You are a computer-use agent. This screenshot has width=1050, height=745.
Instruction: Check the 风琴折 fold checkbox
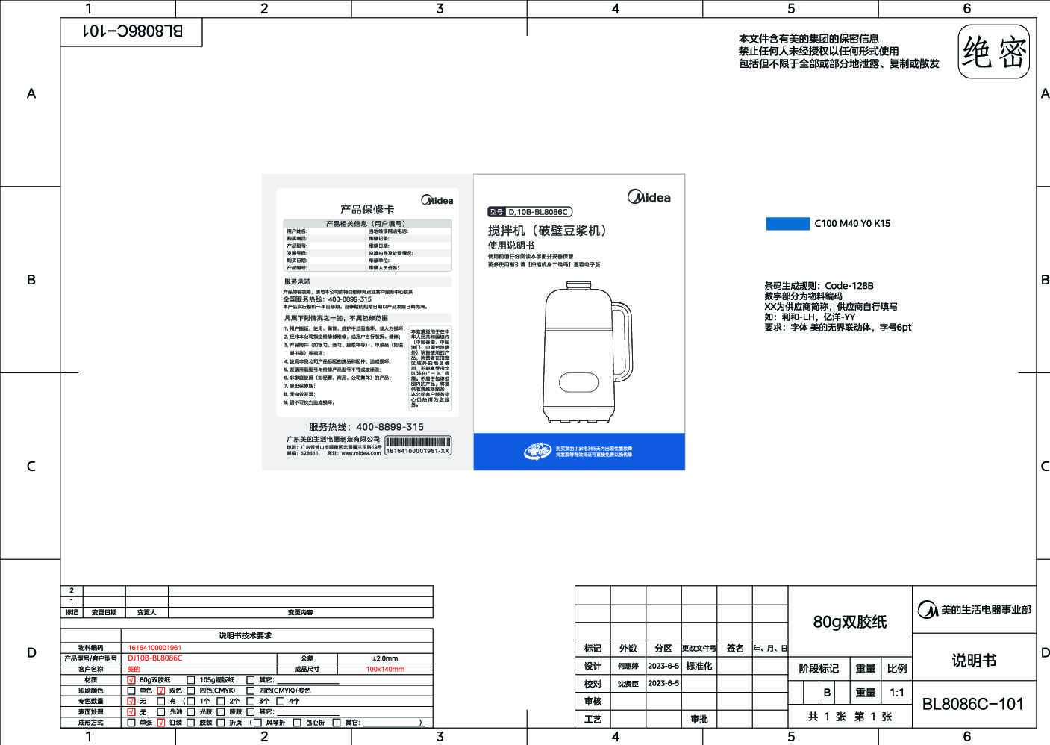pyautogui.click(x=259, y=723)
